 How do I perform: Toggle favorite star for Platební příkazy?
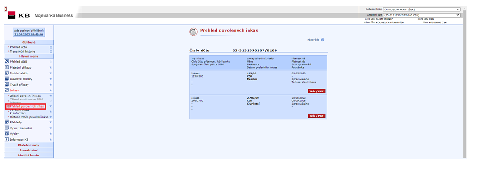(51, 67)
